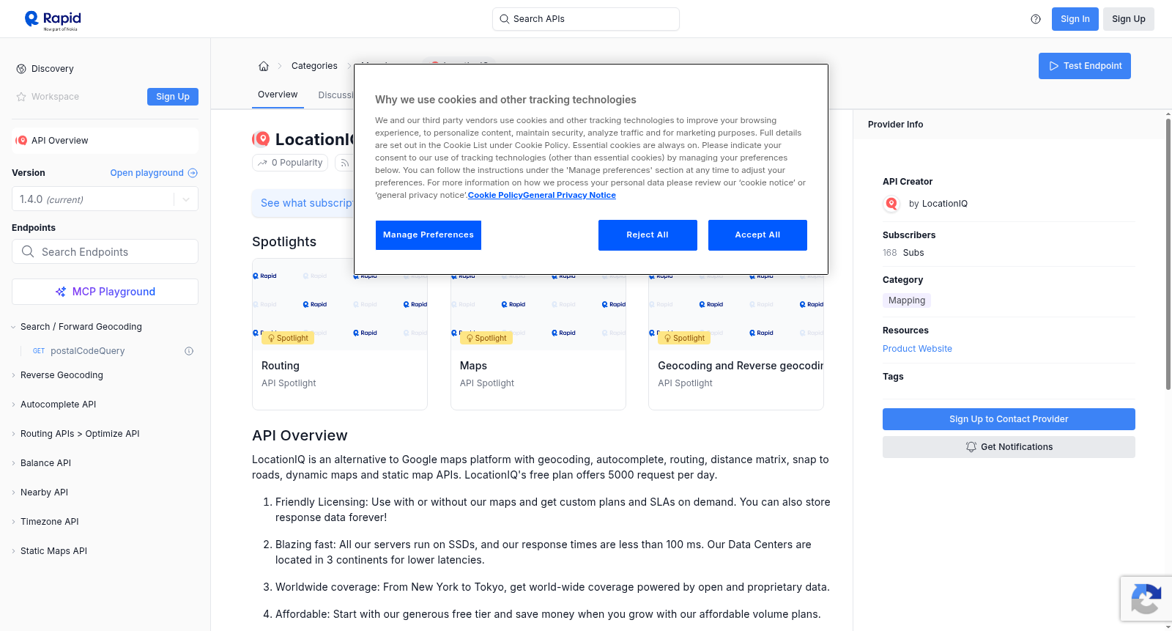Expand the Nearby API group

pyautogui.click(x=44, y=492)
